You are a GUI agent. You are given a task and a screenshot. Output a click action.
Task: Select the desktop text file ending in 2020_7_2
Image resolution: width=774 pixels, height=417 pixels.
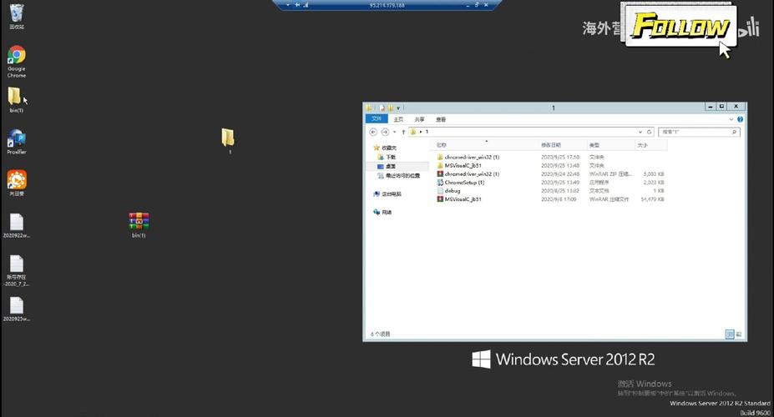(x=17, y=270)
